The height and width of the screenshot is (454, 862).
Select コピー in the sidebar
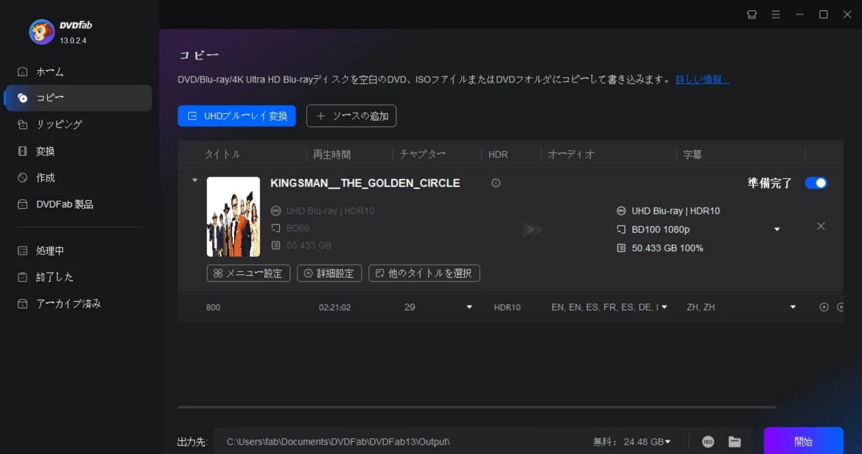[x=78, y=98]
